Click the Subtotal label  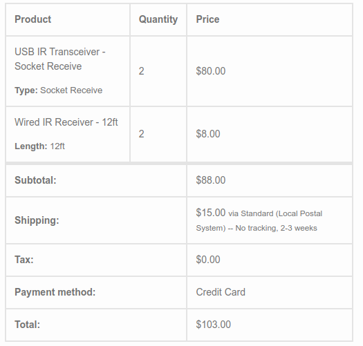[x=35, y=180]
